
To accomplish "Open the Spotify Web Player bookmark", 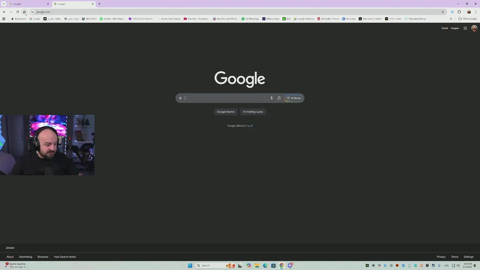I will [112, 19].
